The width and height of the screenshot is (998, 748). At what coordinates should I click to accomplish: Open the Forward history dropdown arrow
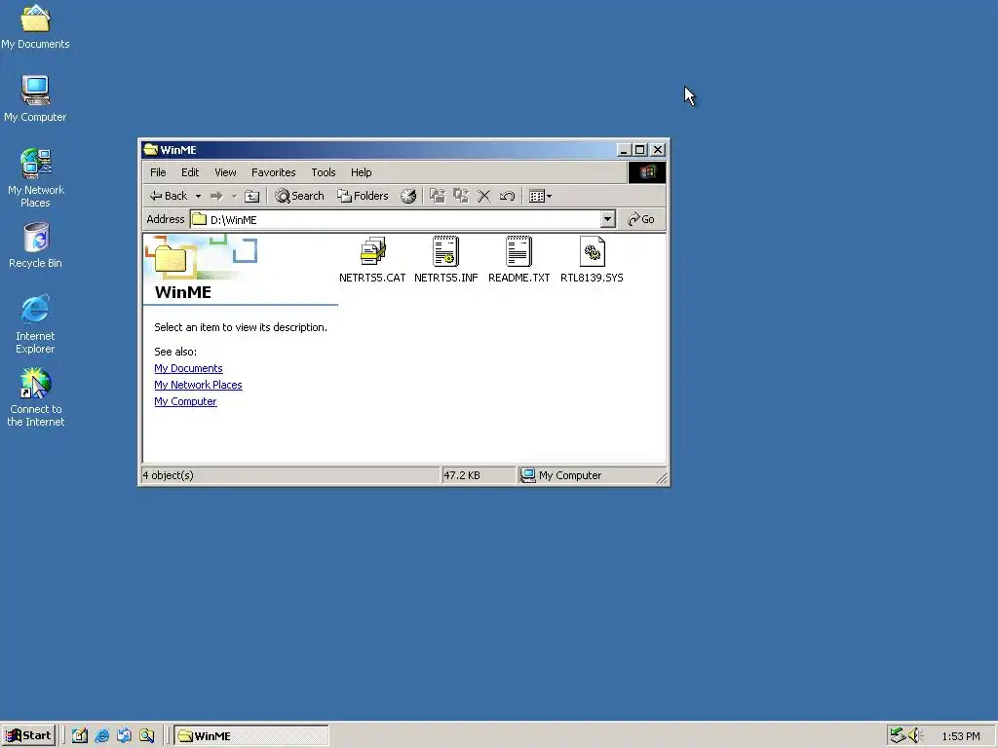pos(234,196)
